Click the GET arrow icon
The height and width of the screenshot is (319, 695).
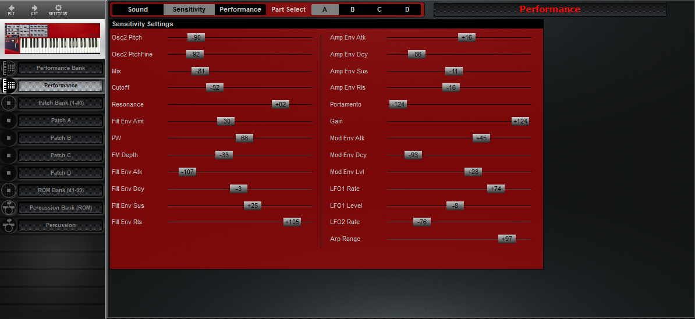34,9
